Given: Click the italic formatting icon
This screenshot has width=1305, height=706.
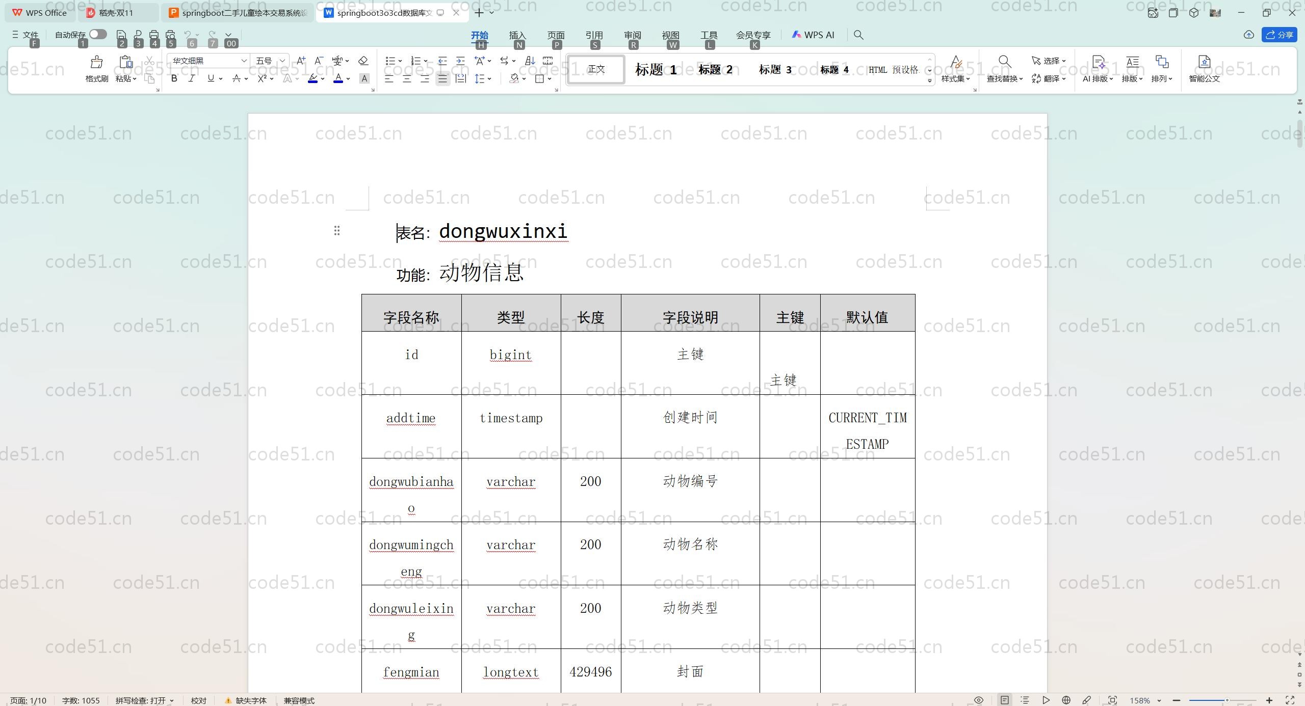Looking at the screenshot, I should point(192,78).
